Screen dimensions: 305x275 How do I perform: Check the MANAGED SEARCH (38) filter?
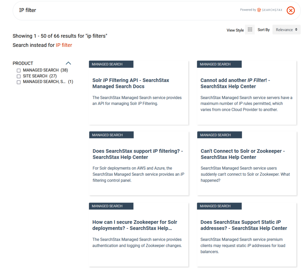(x=19, y=70)
